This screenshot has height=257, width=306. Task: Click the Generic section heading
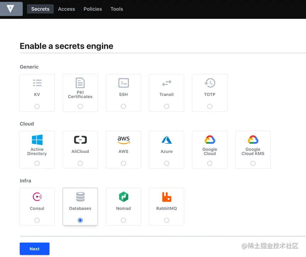[29, 67]
